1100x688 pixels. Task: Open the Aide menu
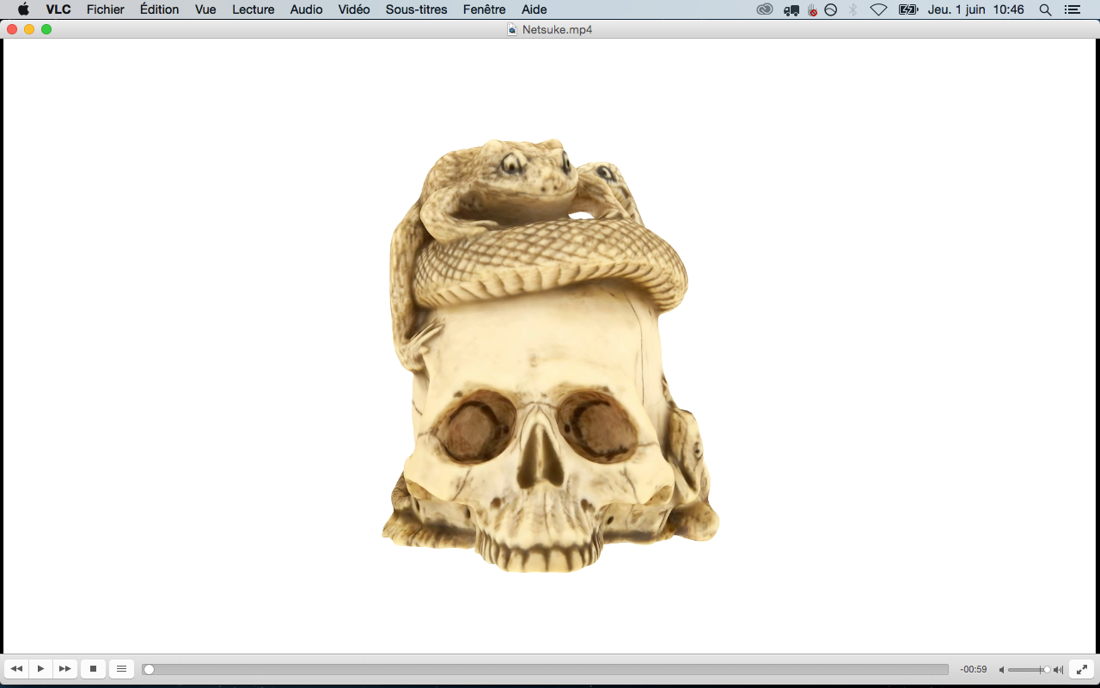tap(535, 9)
